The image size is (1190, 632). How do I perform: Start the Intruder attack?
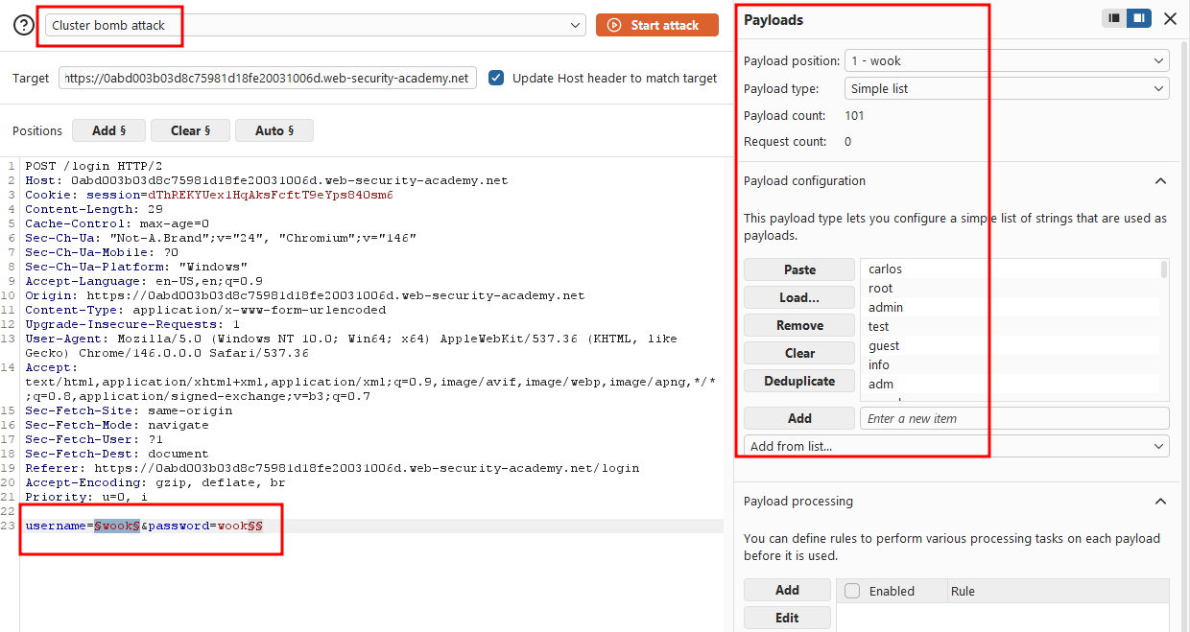tap(657, 26)
